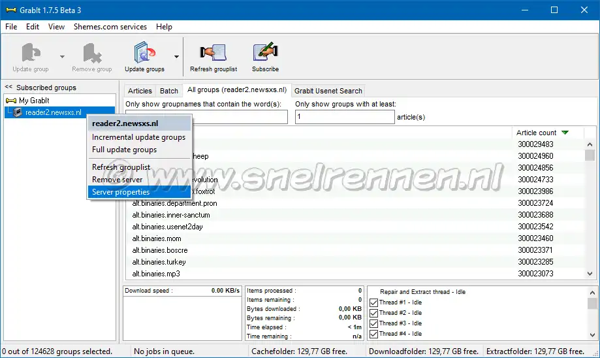Click the Update group toolbar icon
This screenshot has width=600, height=358.
pos(31,52)
